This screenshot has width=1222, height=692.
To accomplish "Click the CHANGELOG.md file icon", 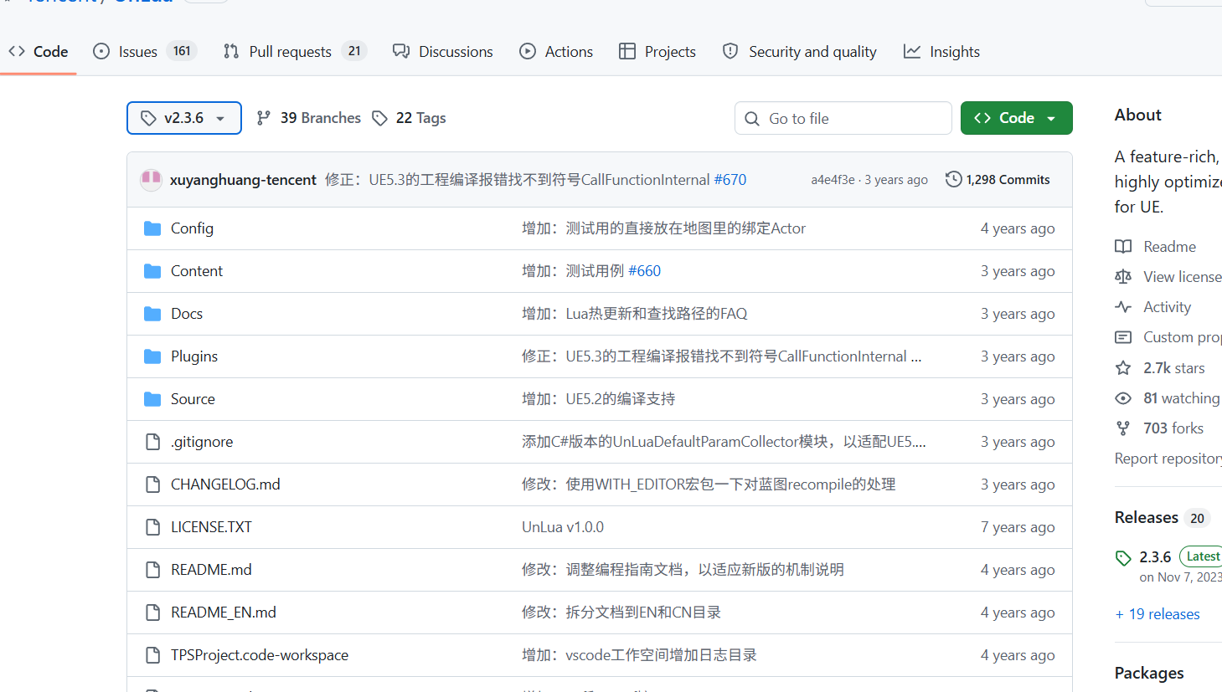I will pyautogui.click(x=152, y=484).
